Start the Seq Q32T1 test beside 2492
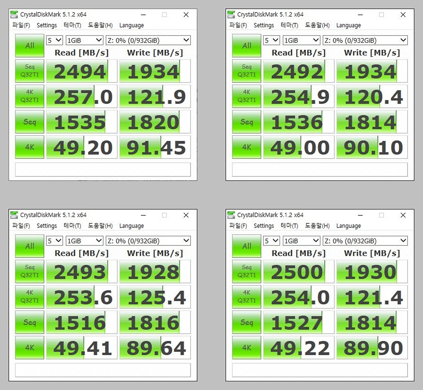 247,71
